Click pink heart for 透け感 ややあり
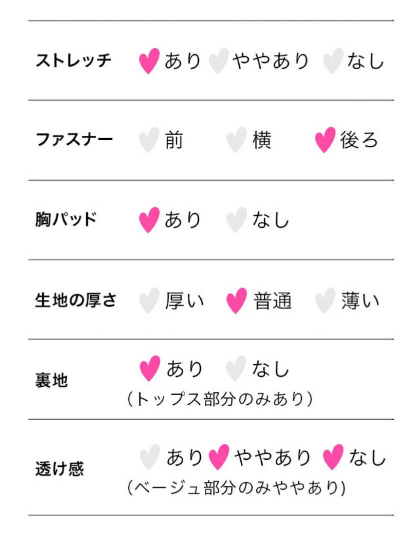This screenshot has height=541, width=406. [219, 457]
